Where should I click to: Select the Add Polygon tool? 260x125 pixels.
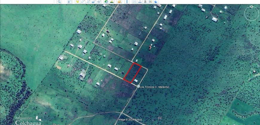pyautogui.click(x=83, y=2)
